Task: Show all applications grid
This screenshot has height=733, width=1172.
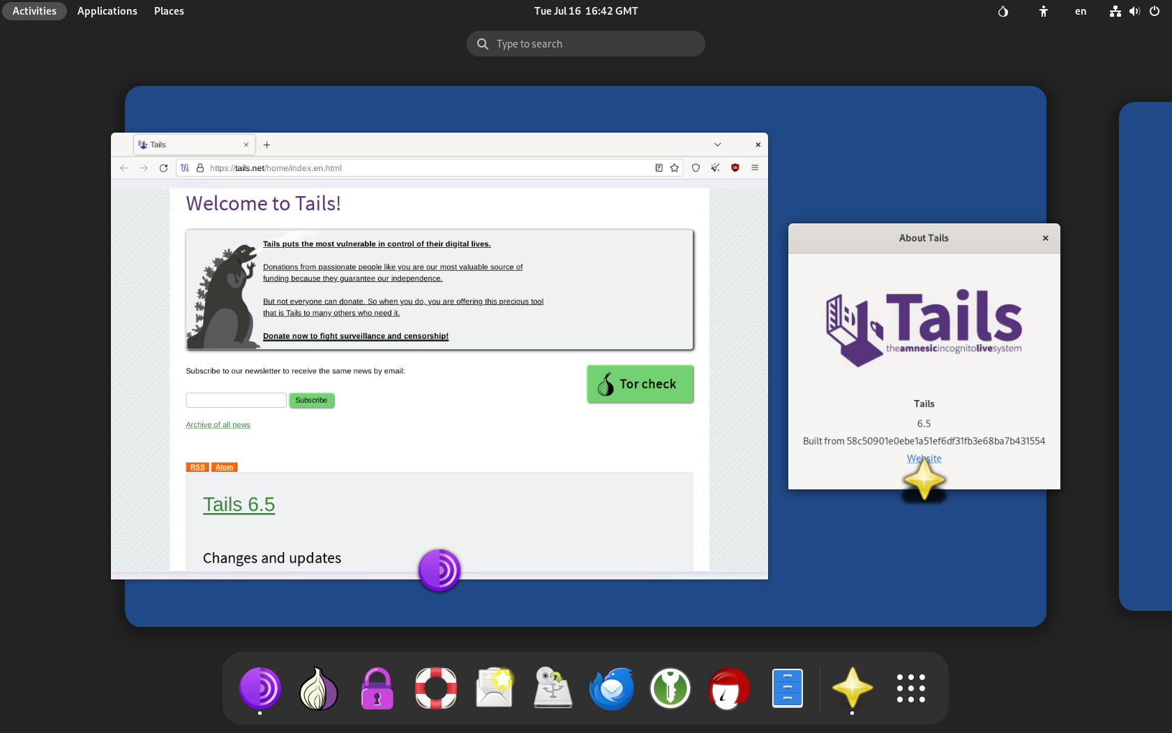Action: pyautogui.click(x=911, y=688)
